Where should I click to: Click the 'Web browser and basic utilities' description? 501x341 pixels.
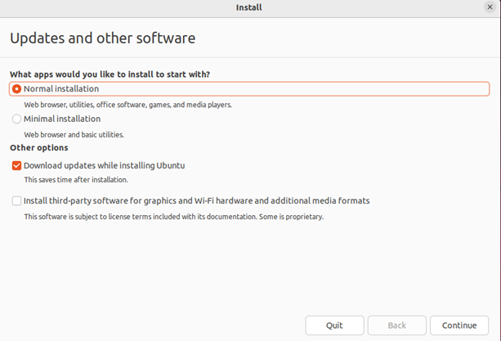(x=74, y=135)
